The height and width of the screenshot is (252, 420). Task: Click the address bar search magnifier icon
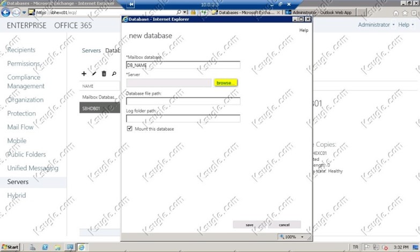pyautogui.click(x=179, y=12)
